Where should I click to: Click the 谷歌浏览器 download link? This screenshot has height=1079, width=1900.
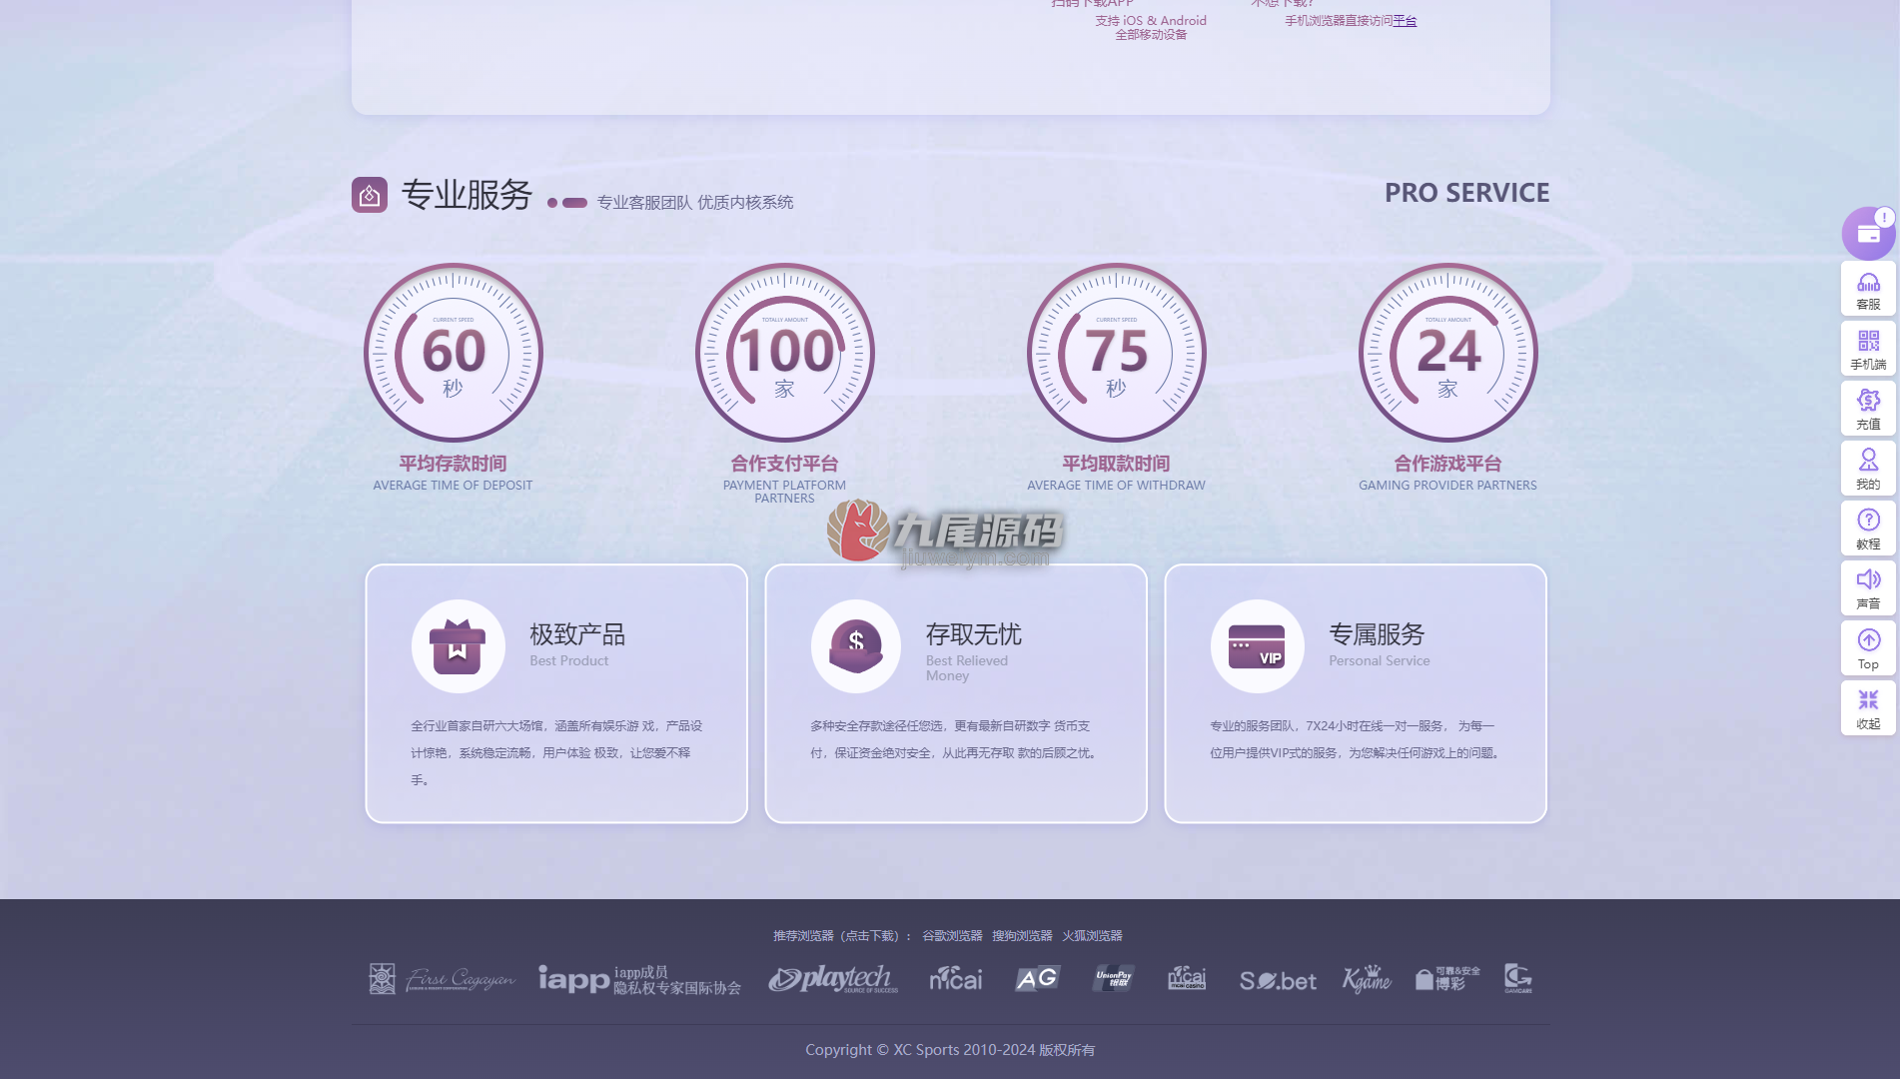952,936
